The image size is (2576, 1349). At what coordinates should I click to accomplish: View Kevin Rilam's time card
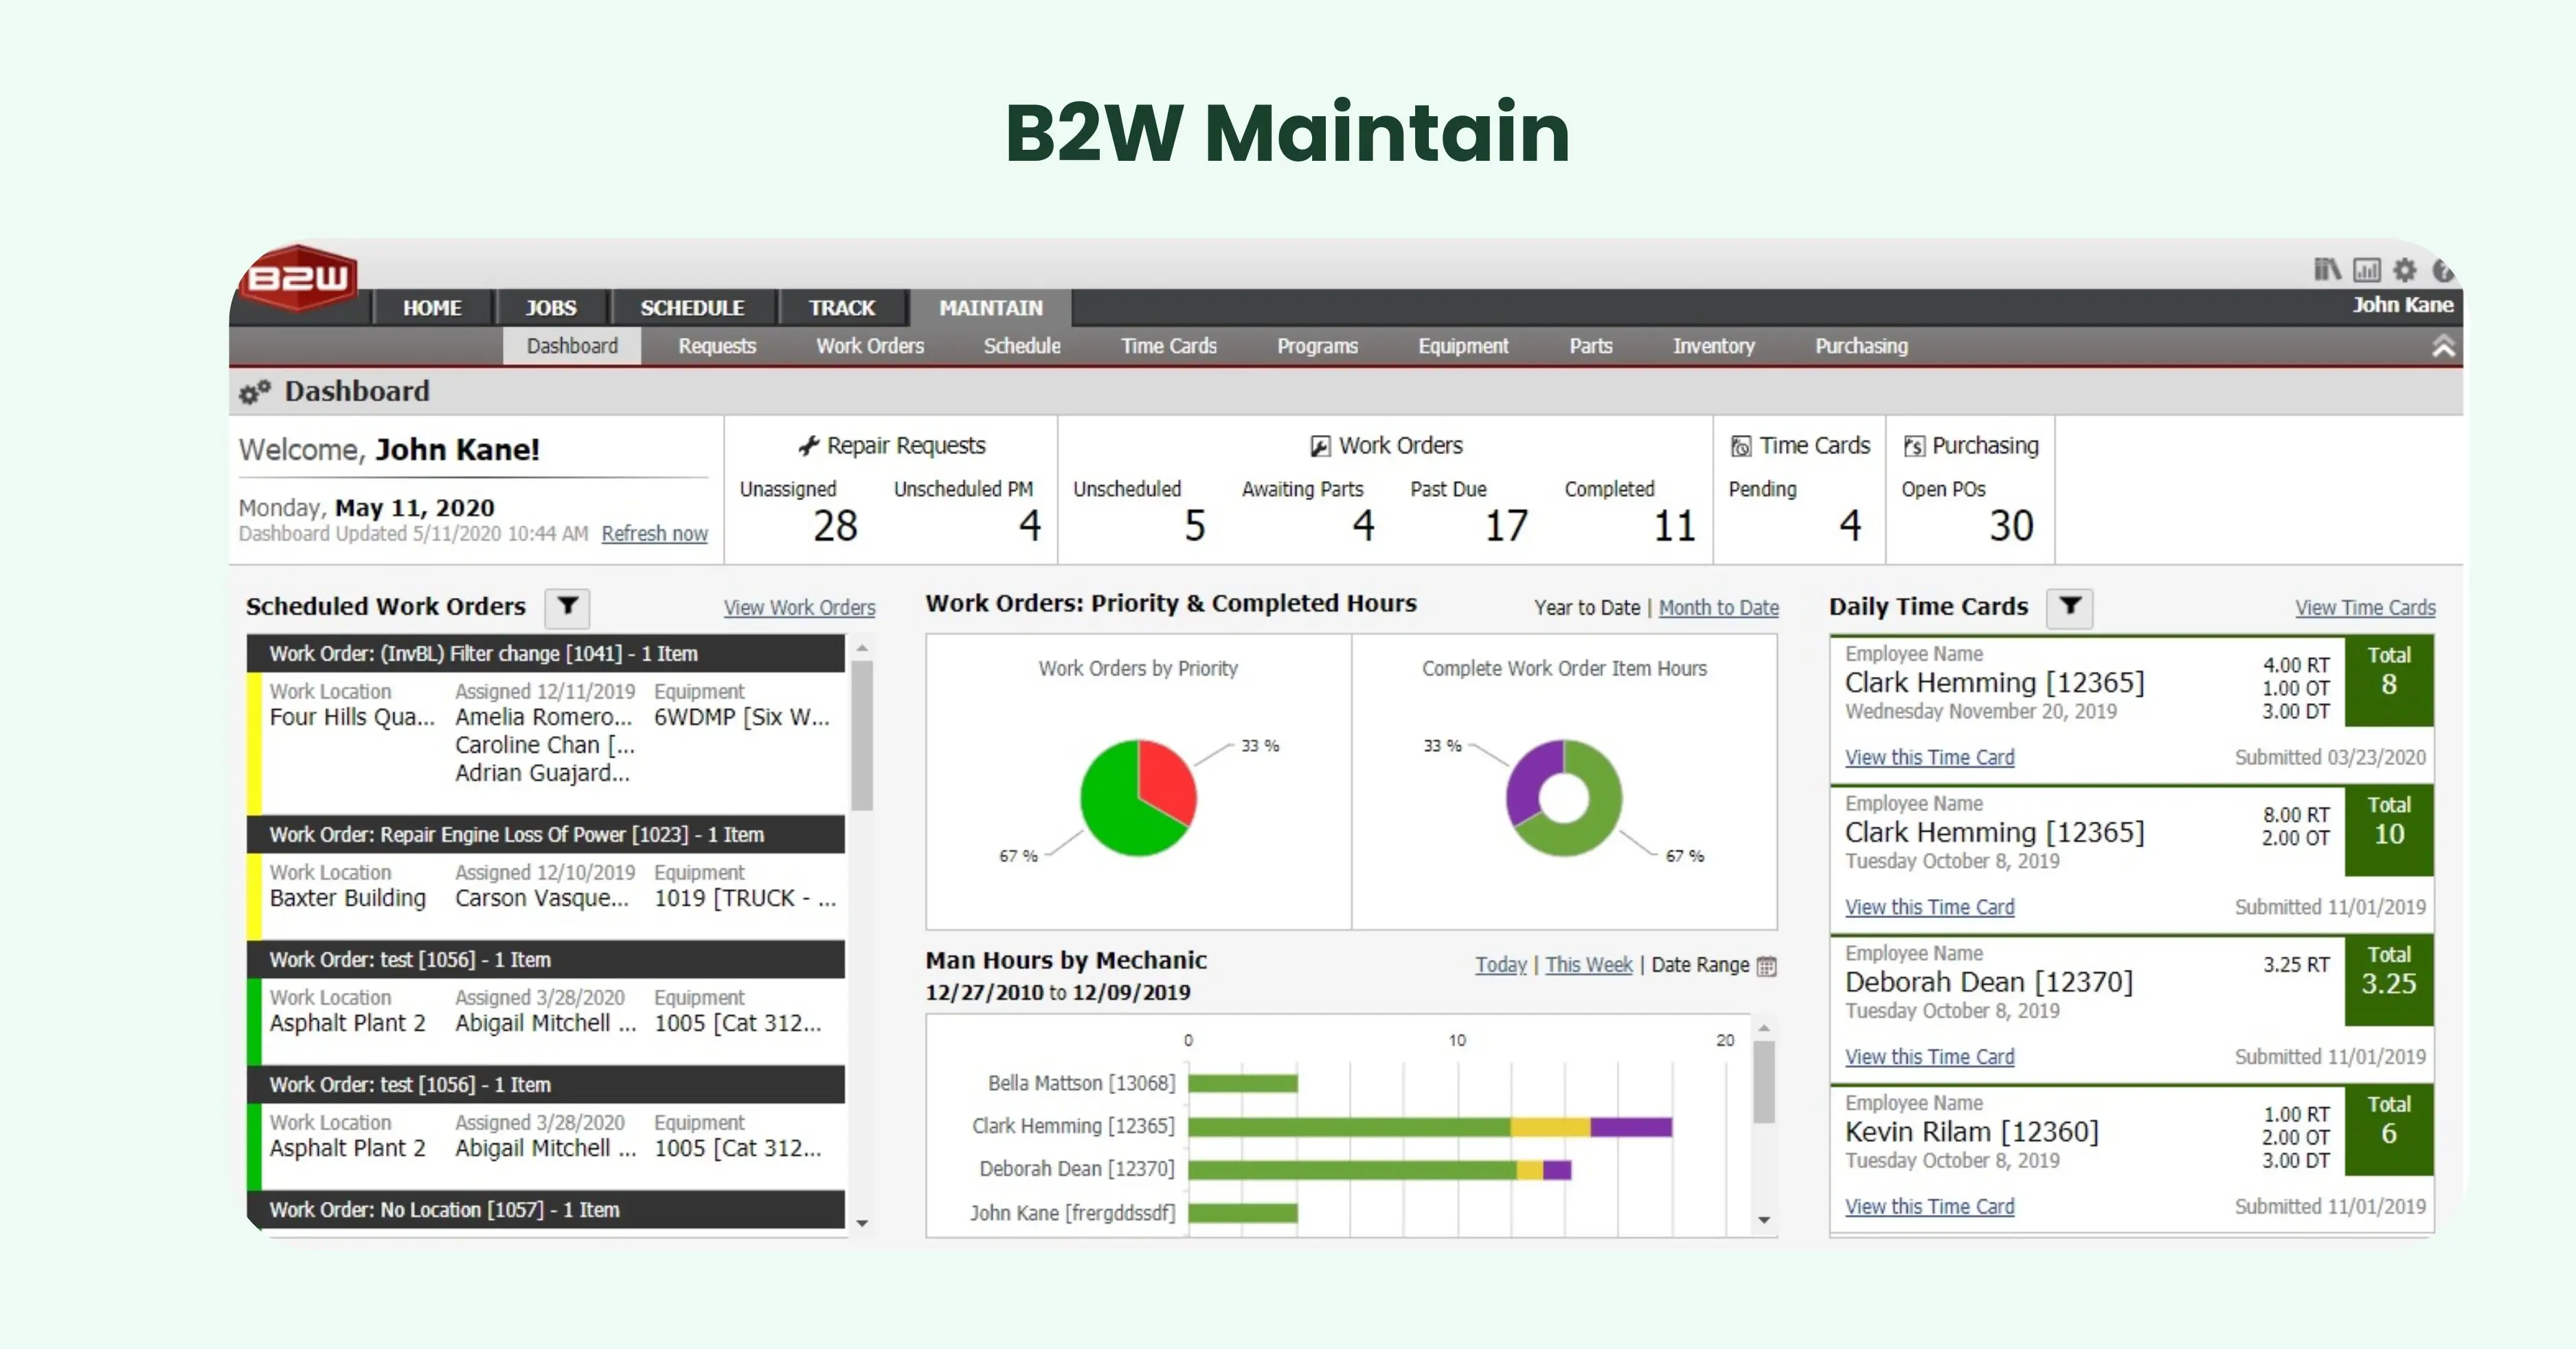(1929, 1207)
